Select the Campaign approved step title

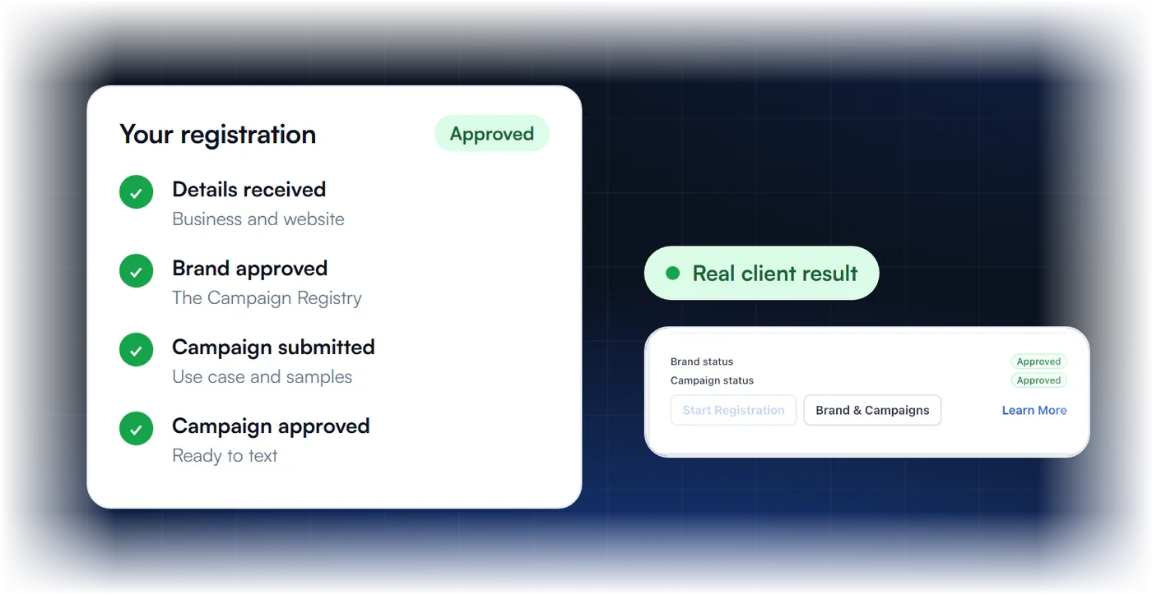(271, 426)
